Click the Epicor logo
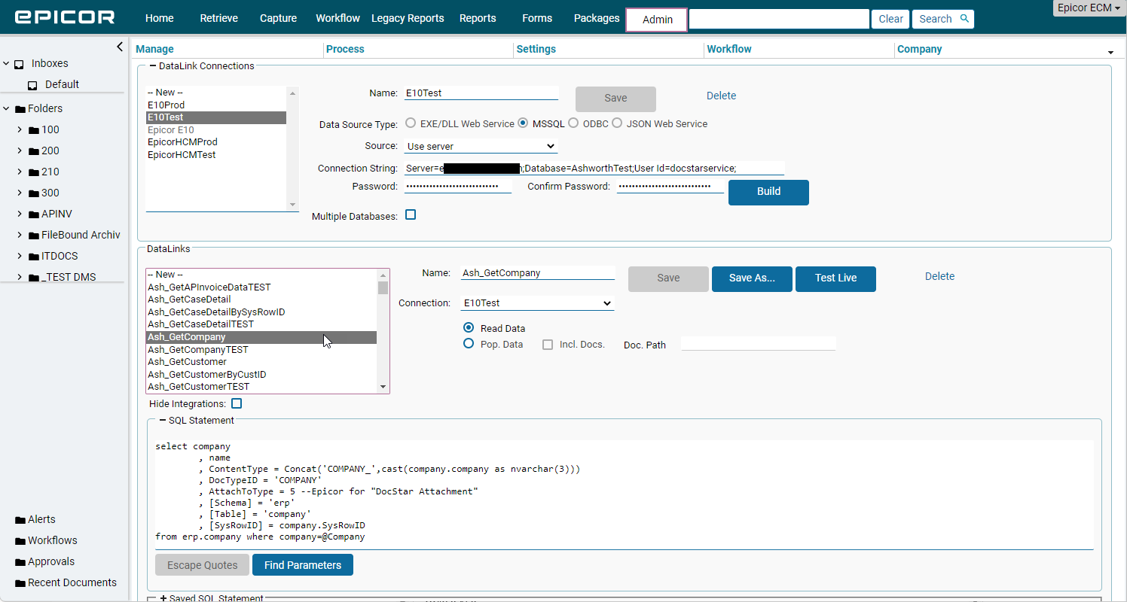1127x602 pixels. pos(64,17)
